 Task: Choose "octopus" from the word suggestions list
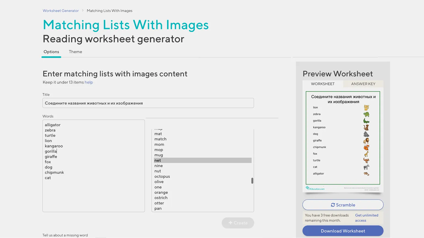[x=162, y=176]
